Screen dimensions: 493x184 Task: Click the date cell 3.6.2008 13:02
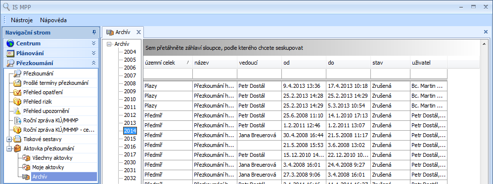pos(349,146)
